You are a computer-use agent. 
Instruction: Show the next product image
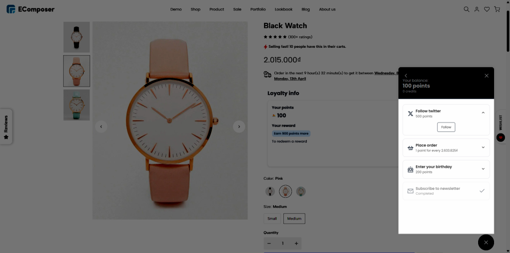pos(239,126)
